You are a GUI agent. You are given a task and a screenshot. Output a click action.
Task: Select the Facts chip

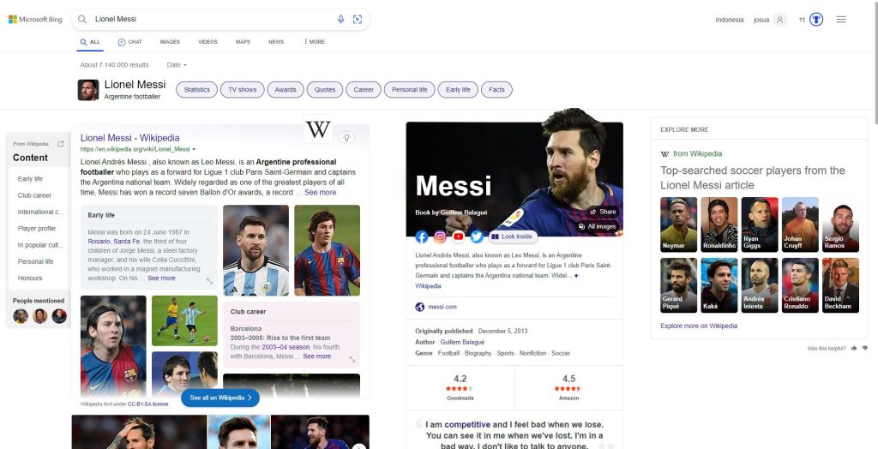496,90
